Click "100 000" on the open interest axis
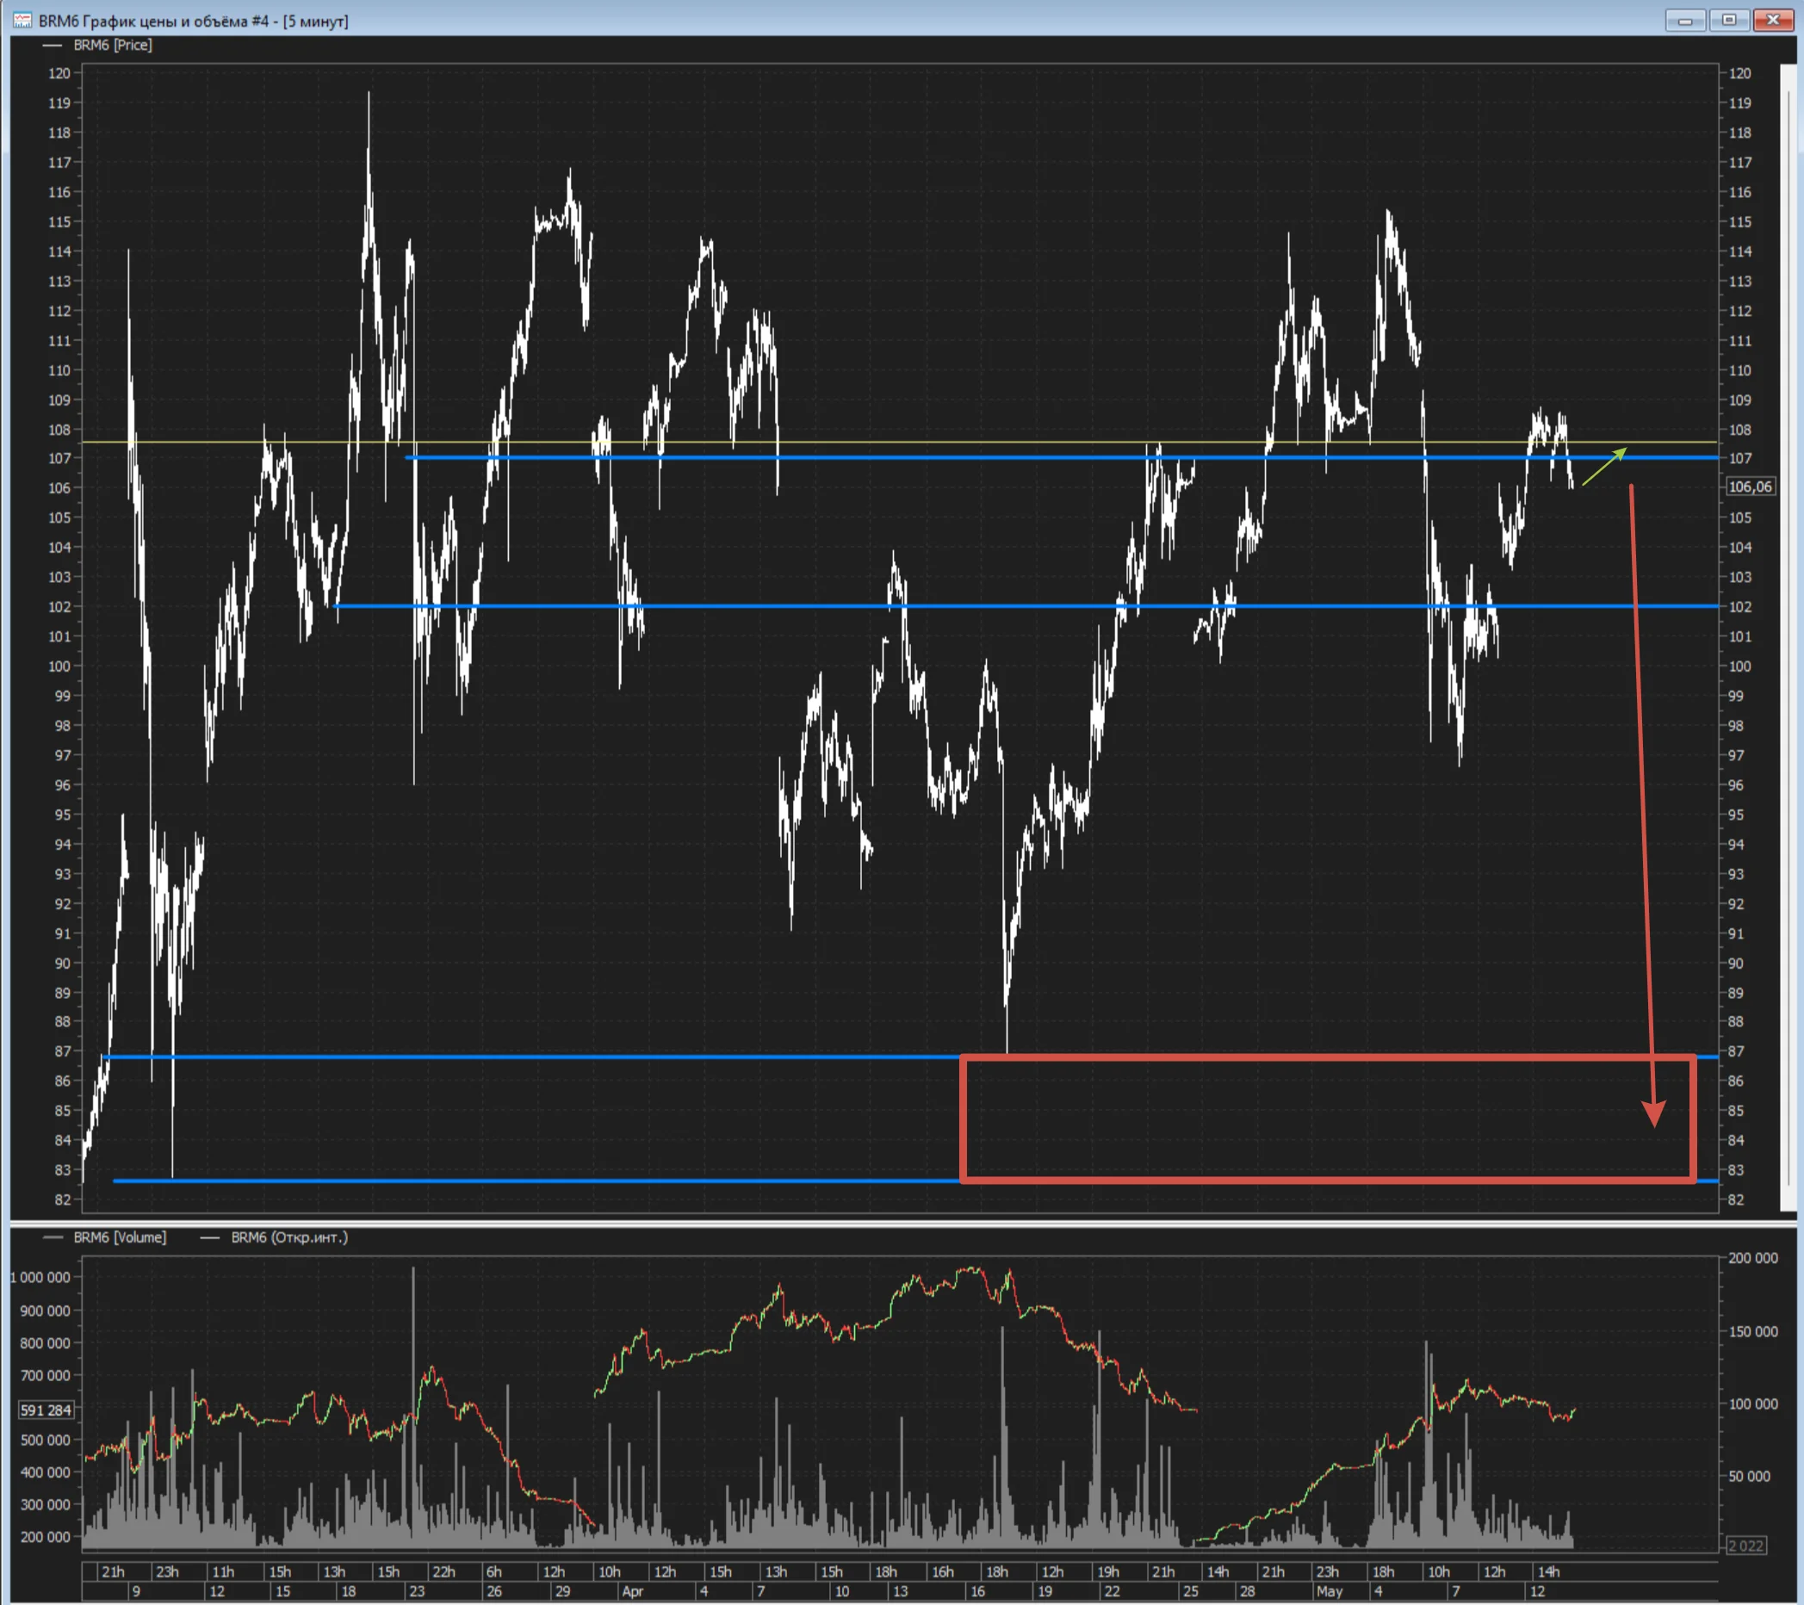The width and height of the screenshot is (1804, 1605). coord(1753,1404)
